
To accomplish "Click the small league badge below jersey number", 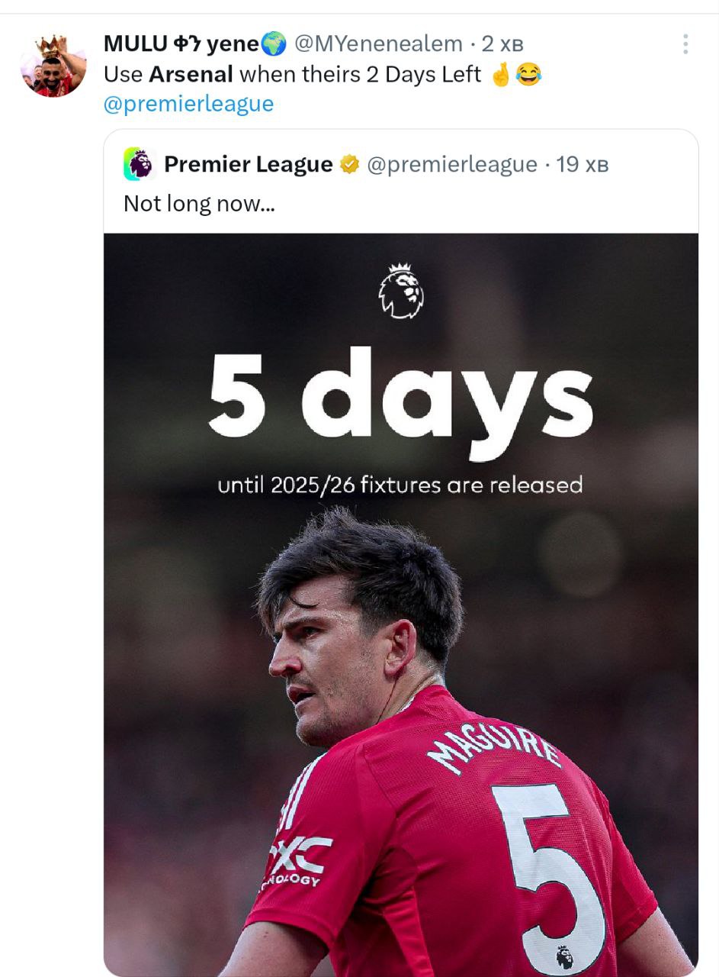I will pyautogui.click(x=564, y=956).
